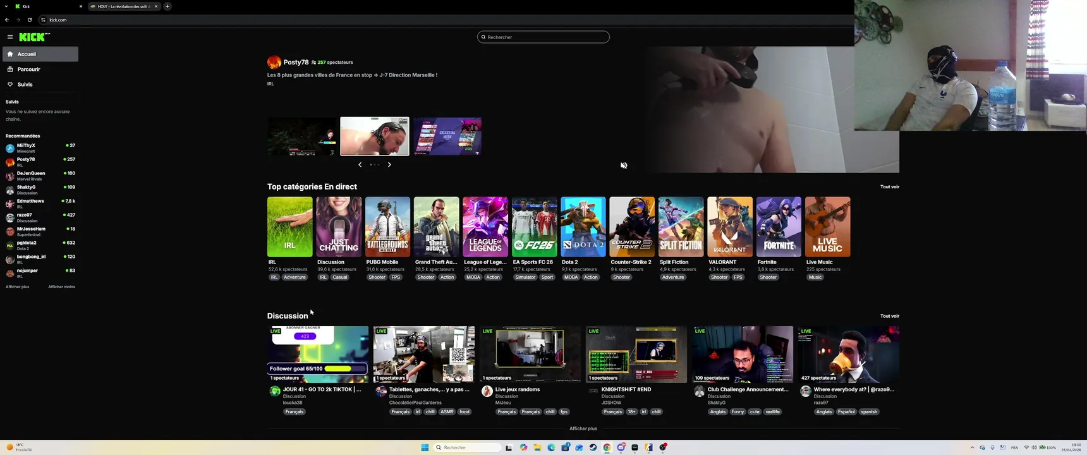This screenshot has height=455, width=1087.
Task: Open ShaktyG channel in recommended list
Action: point(40,190)
